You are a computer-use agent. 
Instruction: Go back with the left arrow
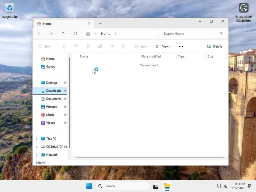click(x=39, y=33)
